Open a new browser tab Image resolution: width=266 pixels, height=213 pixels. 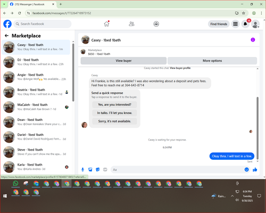click(61, 4)
